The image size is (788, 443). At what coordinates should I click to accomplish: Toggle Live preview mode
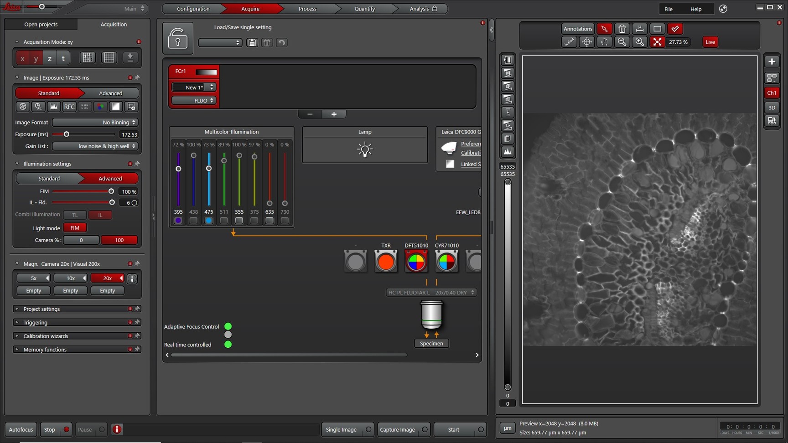[710, 42]
